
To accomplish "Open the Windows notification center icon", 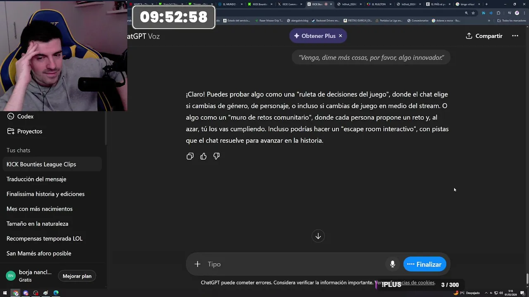I will pos(523,293).
